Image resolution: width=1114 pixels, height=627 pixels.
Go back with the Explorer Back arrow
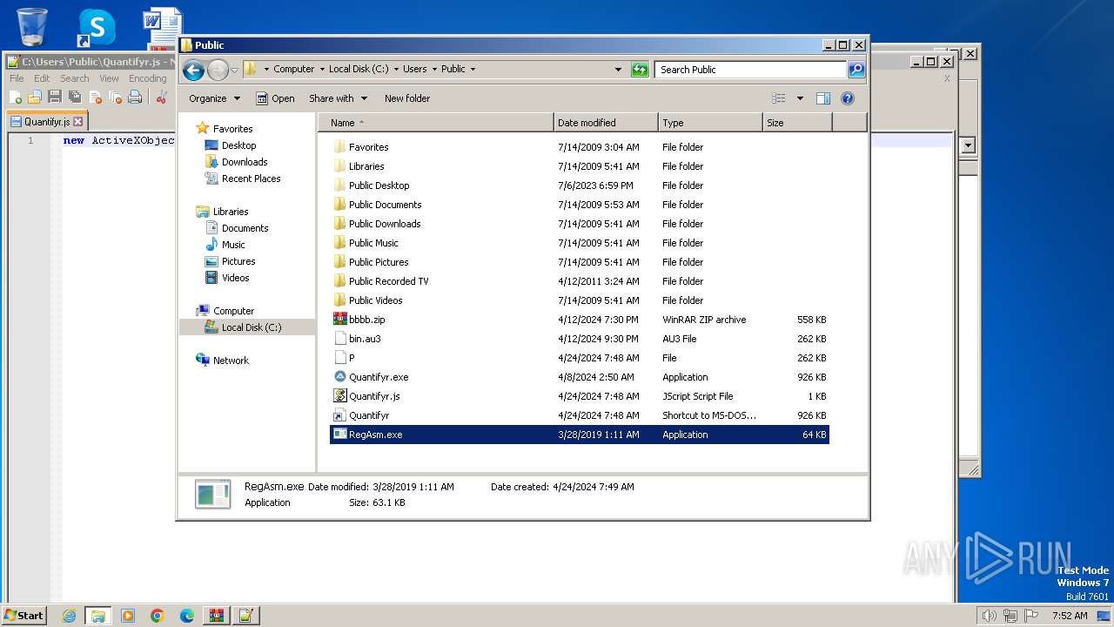click(194, 70)
